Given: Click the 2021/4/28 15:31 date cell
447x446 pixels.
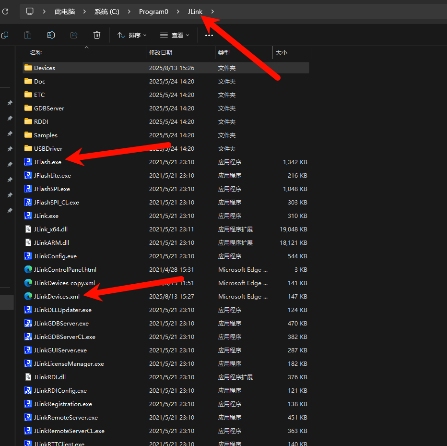Looking at the screenshot, I should pos(172,270).
